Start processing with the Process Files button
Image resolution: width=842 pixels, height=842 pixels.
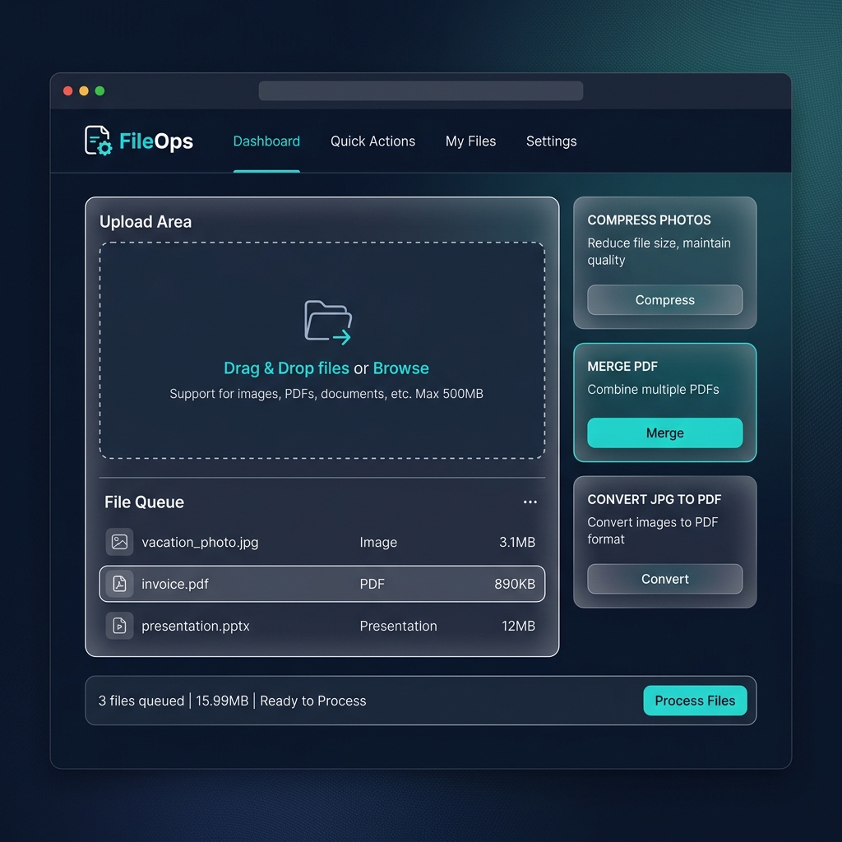pyautogui.click(x=695, y=701)
